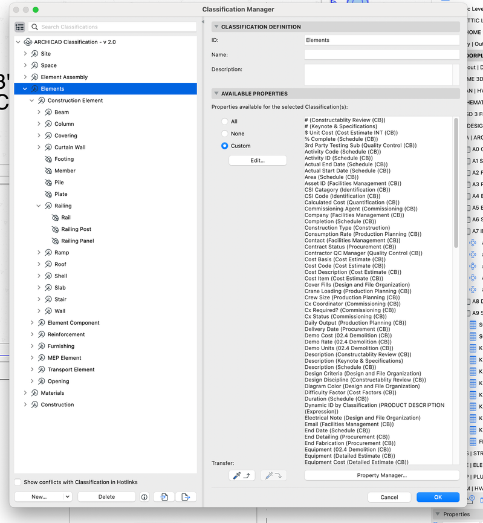The width and height of the screenshot is (483, 523).
Task: Click the Slab classification icon
Action: pos(48,288)
